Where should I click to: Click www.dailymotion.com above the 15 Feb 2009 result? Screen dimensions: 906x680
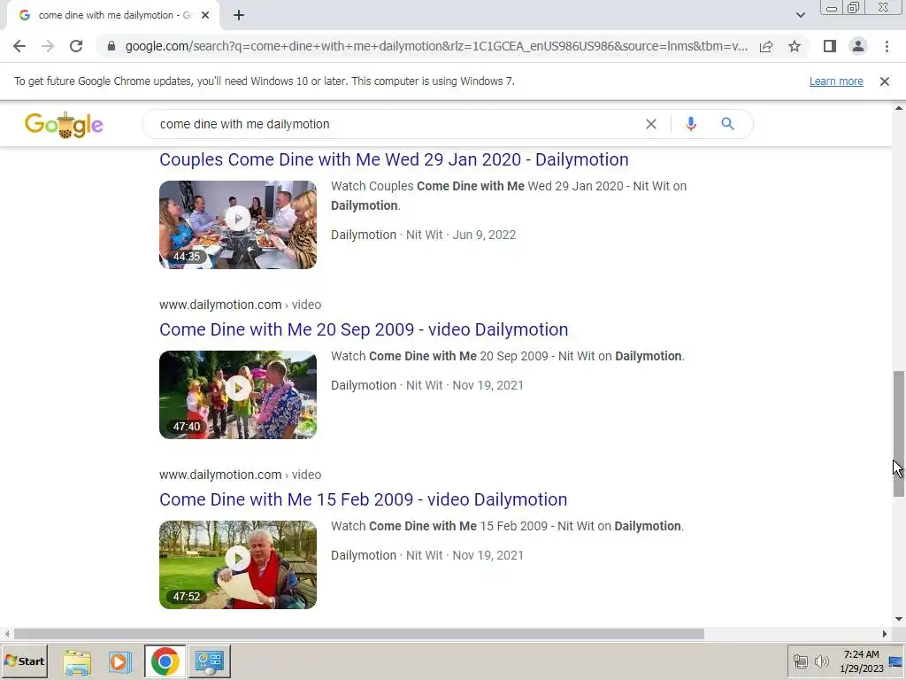point(220,475)
